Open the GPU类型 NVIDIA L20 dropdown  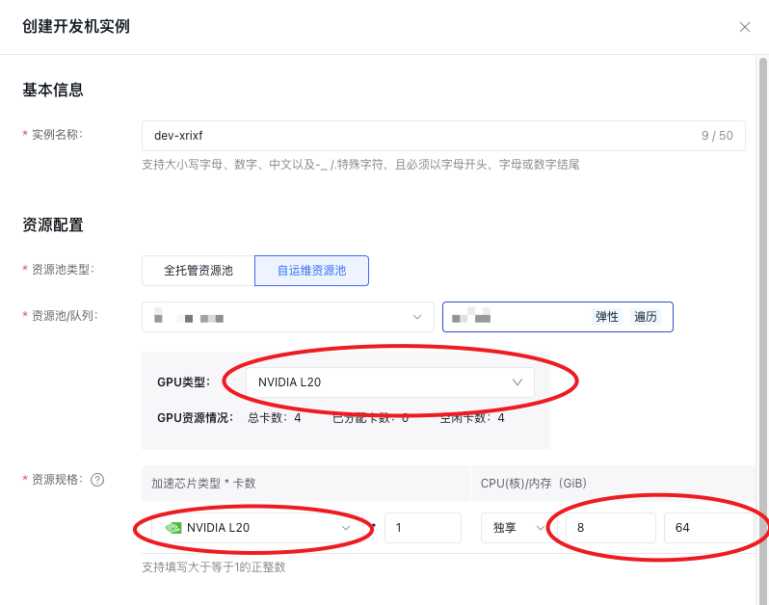[x=389, y=382]
